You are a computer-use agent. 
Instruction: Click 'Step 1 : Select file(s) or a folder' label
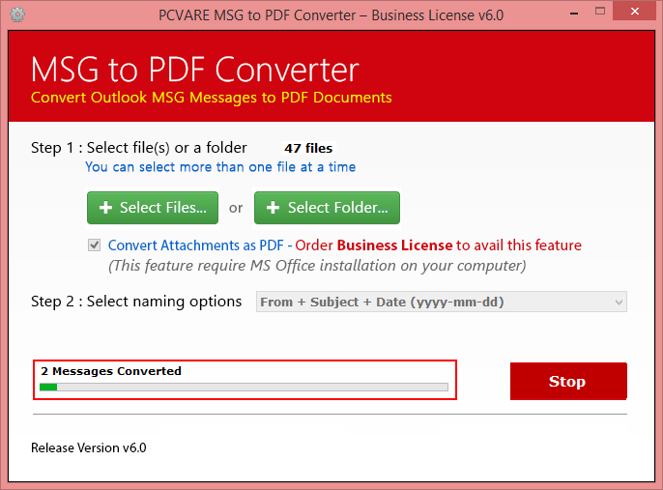(x=139, y=148)
